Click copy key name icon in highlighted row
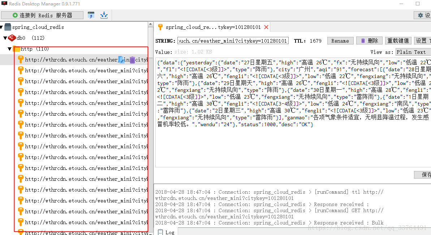Image resolution: width=431 pixels, height=235 pixels. pyautogui.click(x=121, y=60)
